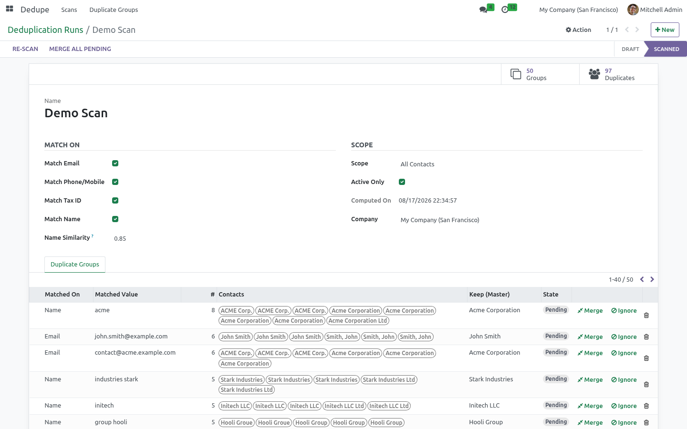Create a new record with New button
The image size is (687, 429).
pos(665,30)
